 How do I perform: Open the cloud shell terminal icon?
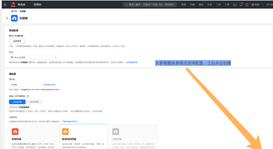coord(235,5)
